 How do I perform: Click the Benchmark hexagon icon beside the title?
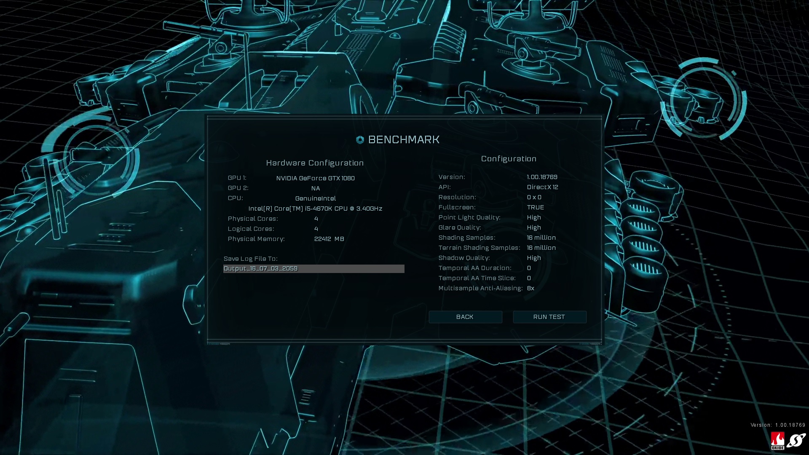click(360, 140)
